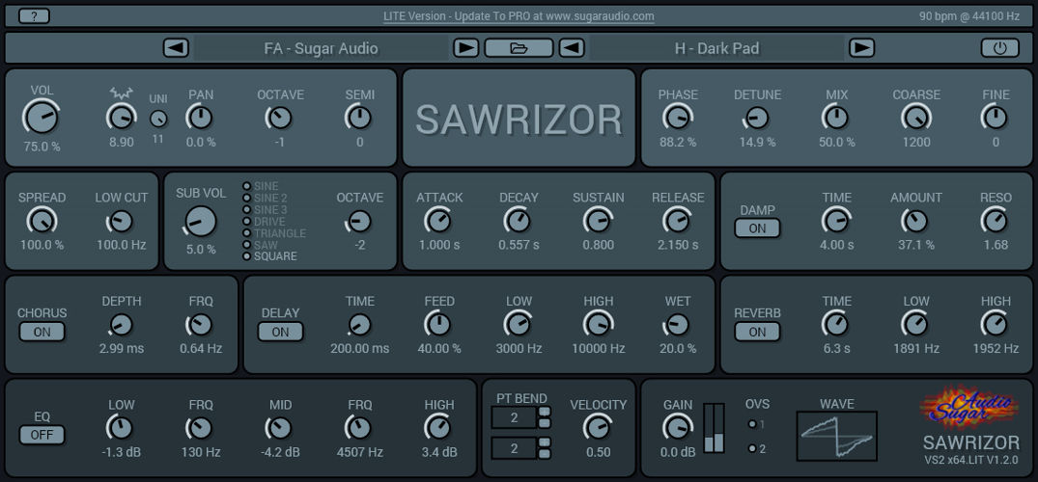The image size is (1038, 482).
Task: Click the upper PT BEND value field
Action: point(515,417)
